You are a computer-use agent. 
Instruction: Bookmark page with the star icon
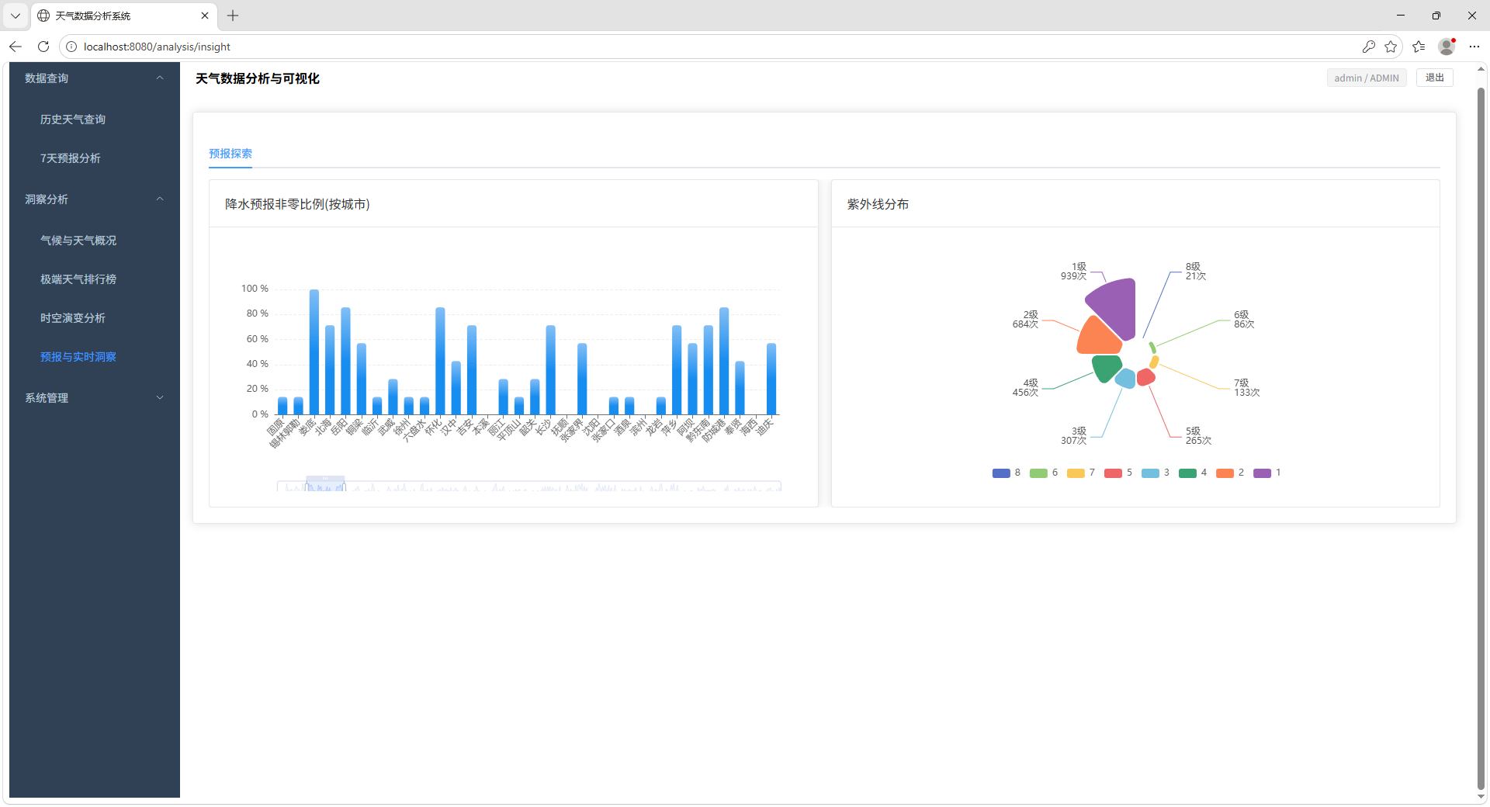pos(1391,47)
